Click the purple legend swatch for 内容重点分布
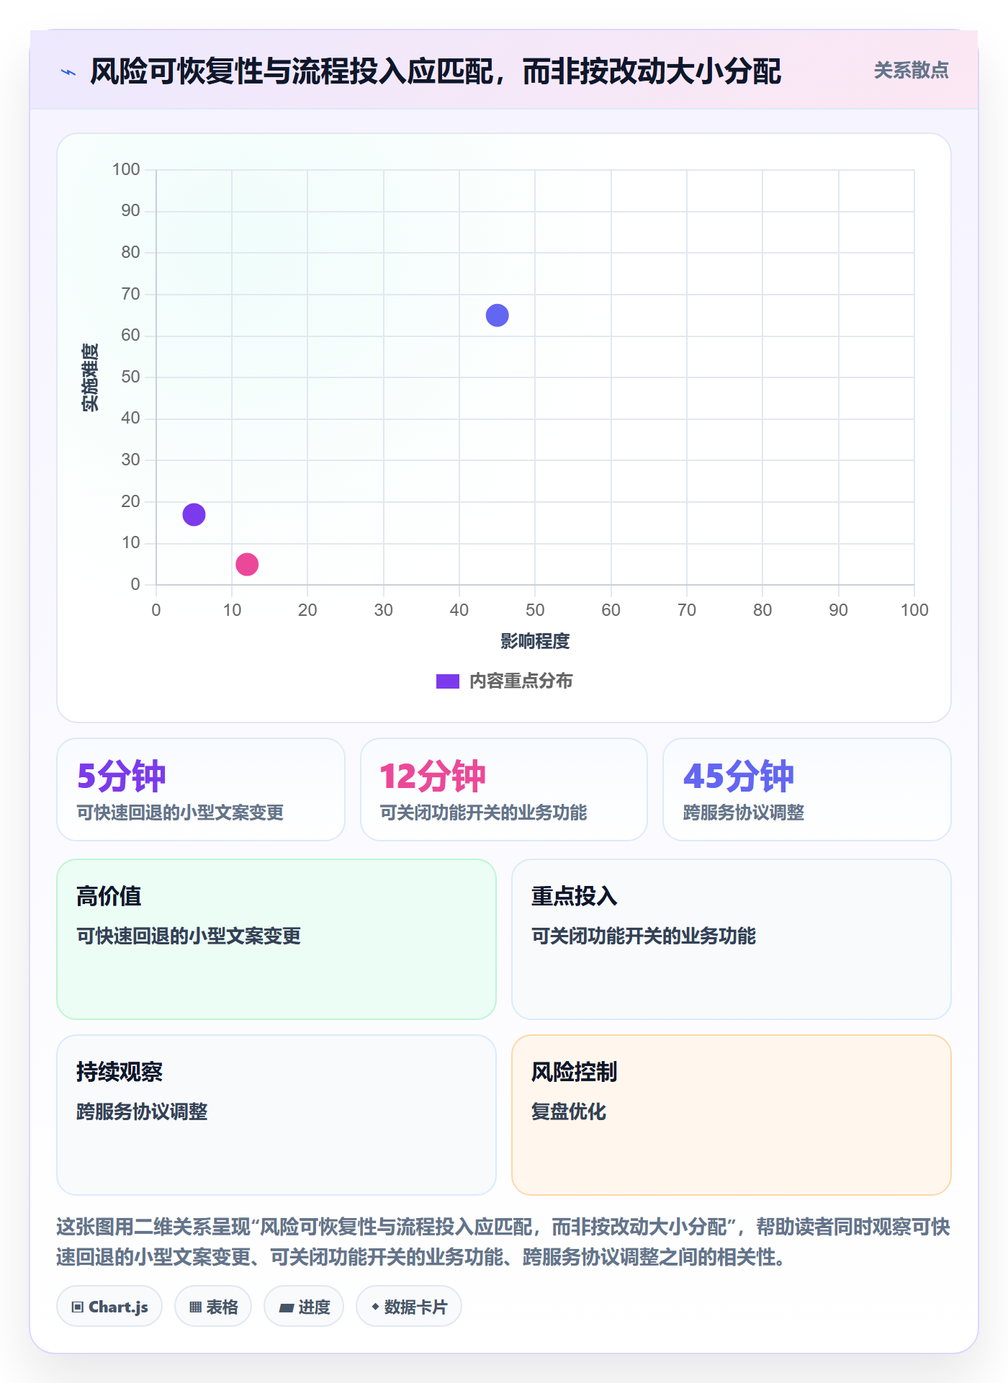This screenshot has height=1383, width=1008. (448, 681)
